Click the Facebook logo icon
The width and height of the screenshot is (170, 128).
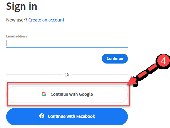pos(42,116)
